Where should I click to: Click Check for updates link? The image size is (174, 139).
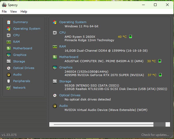tap(155, 135)
